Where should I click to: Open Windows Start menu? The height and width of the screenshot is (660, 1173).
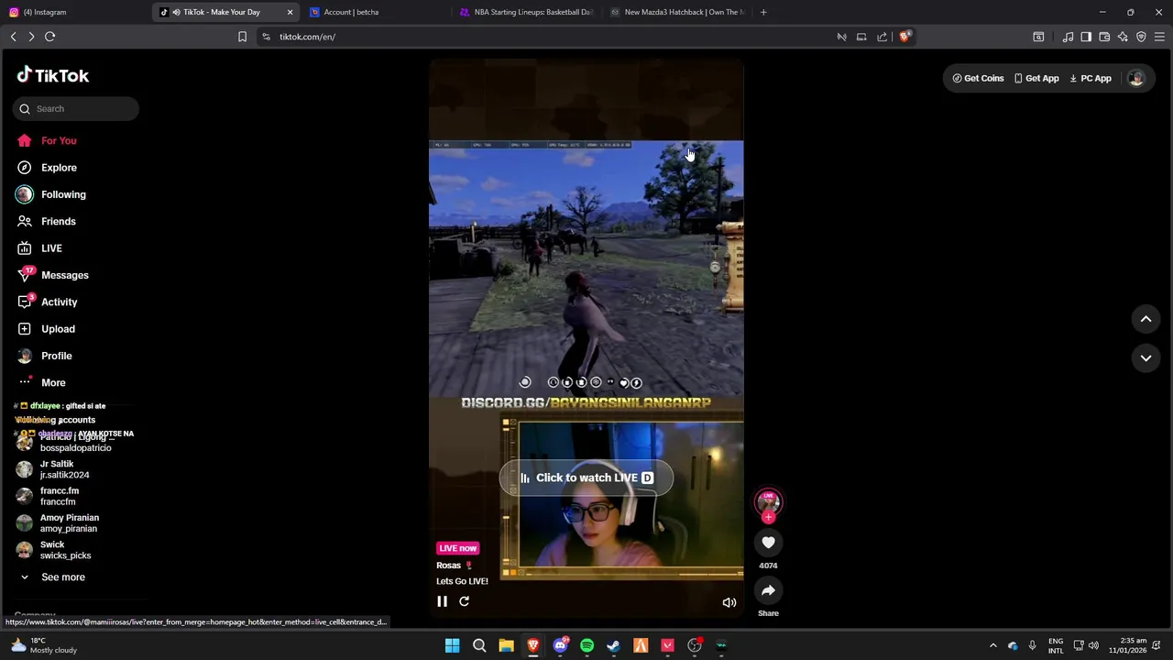coord(452,645)
